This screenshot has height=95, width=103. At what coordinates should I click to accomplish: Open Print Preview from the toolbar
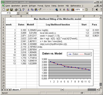click(20, 9)
